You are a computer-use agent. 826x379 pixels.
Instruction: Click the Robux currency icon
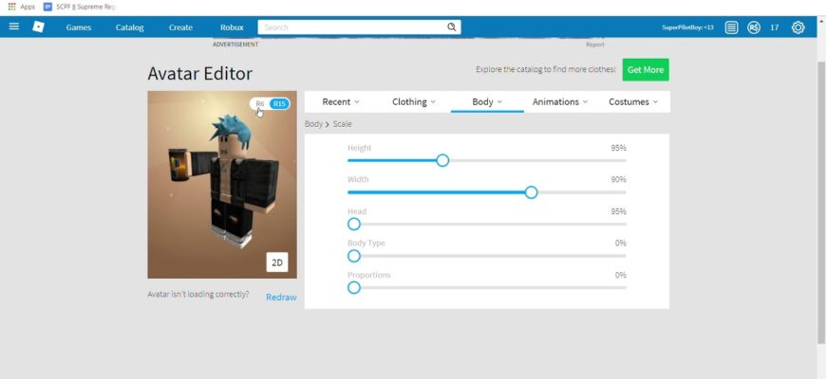pos(754,27)
